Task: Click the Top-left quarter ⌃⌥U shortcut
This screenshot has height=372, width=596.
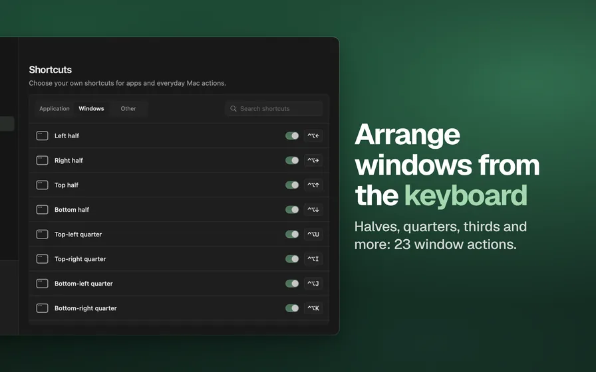Action: point(313,234)
